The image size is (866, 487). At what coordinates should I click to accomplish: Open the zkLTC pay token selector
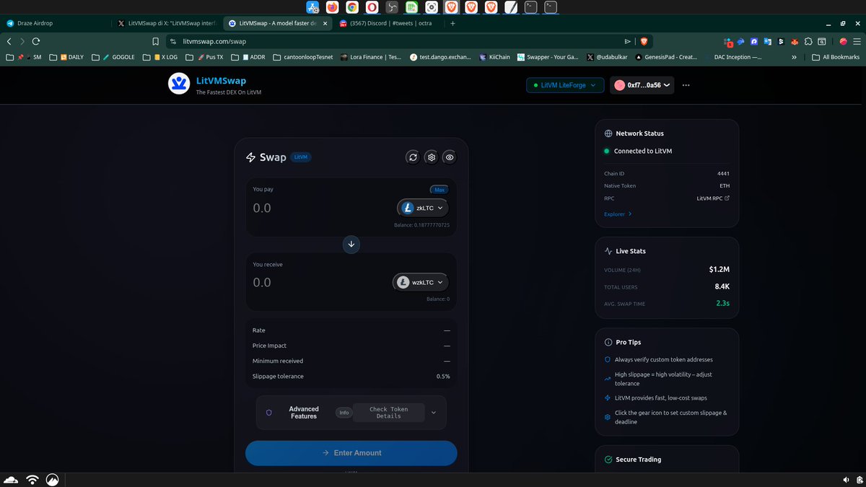423,208
